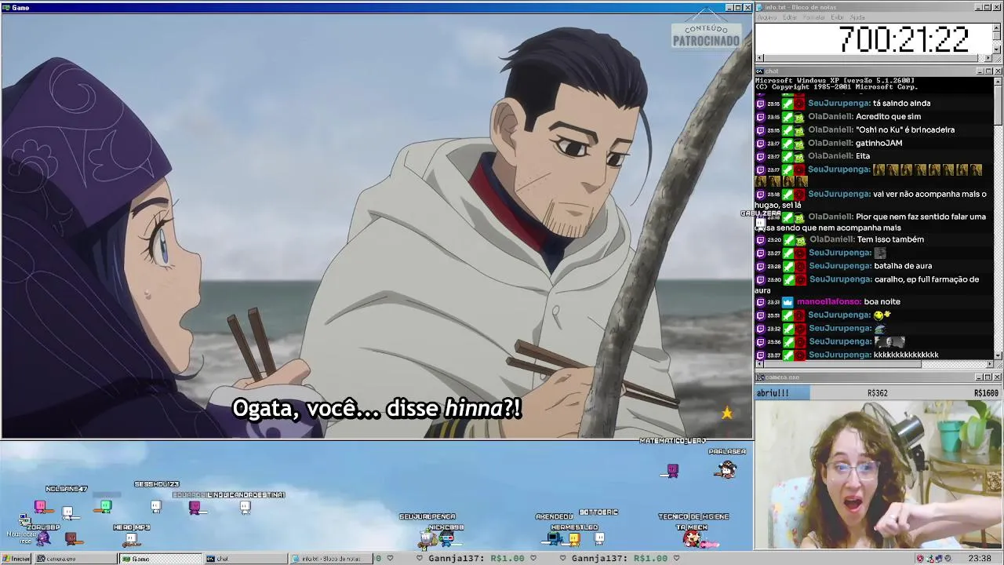Image resolution: width=1004 pixels, height=565 pixels.
Task: Click the chat window down scroll arrow
Action: click(997, 355)
